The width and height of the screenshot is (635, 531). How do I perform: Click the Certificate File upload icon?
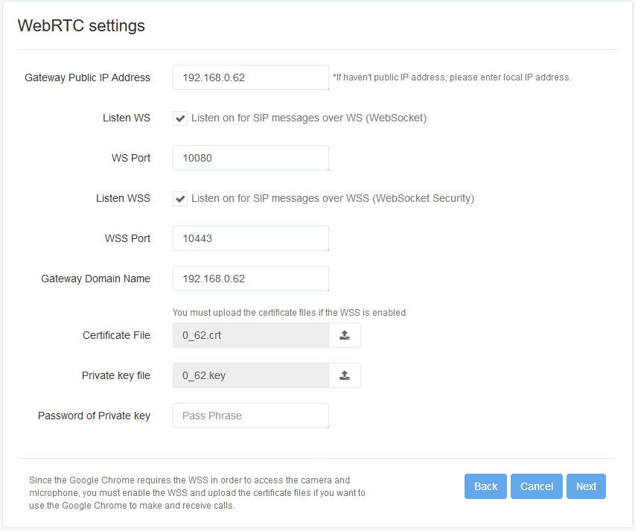pos(344,335)
